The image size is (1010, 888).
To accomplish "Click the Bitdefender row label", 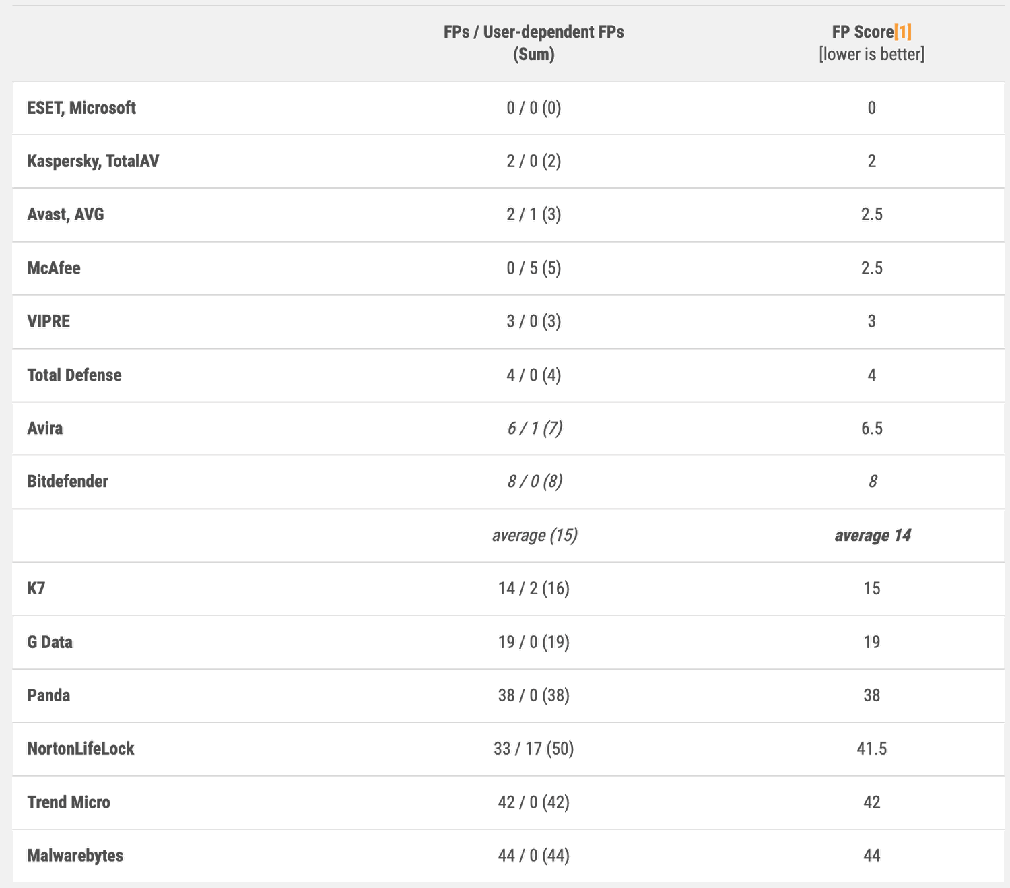I will tap(67, 482).
